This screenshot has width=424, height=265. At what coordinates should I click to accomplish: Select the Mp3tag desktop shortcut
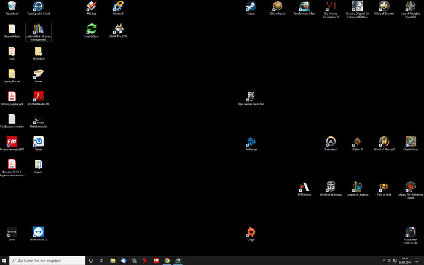click(92, 8)
